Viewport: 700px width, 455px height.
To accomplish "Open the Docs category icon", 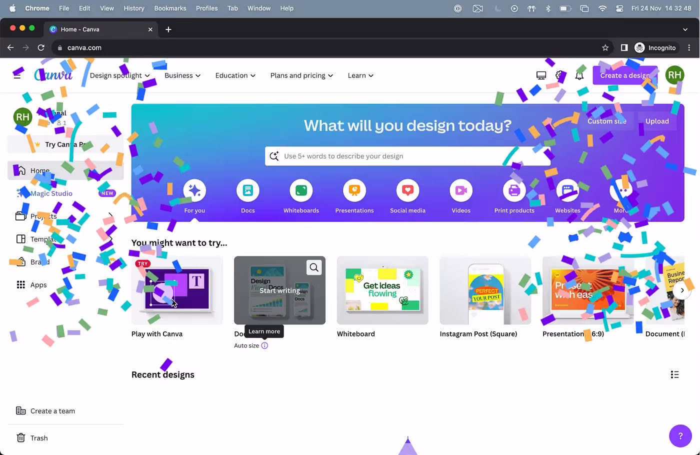I will tap(248, 190).
